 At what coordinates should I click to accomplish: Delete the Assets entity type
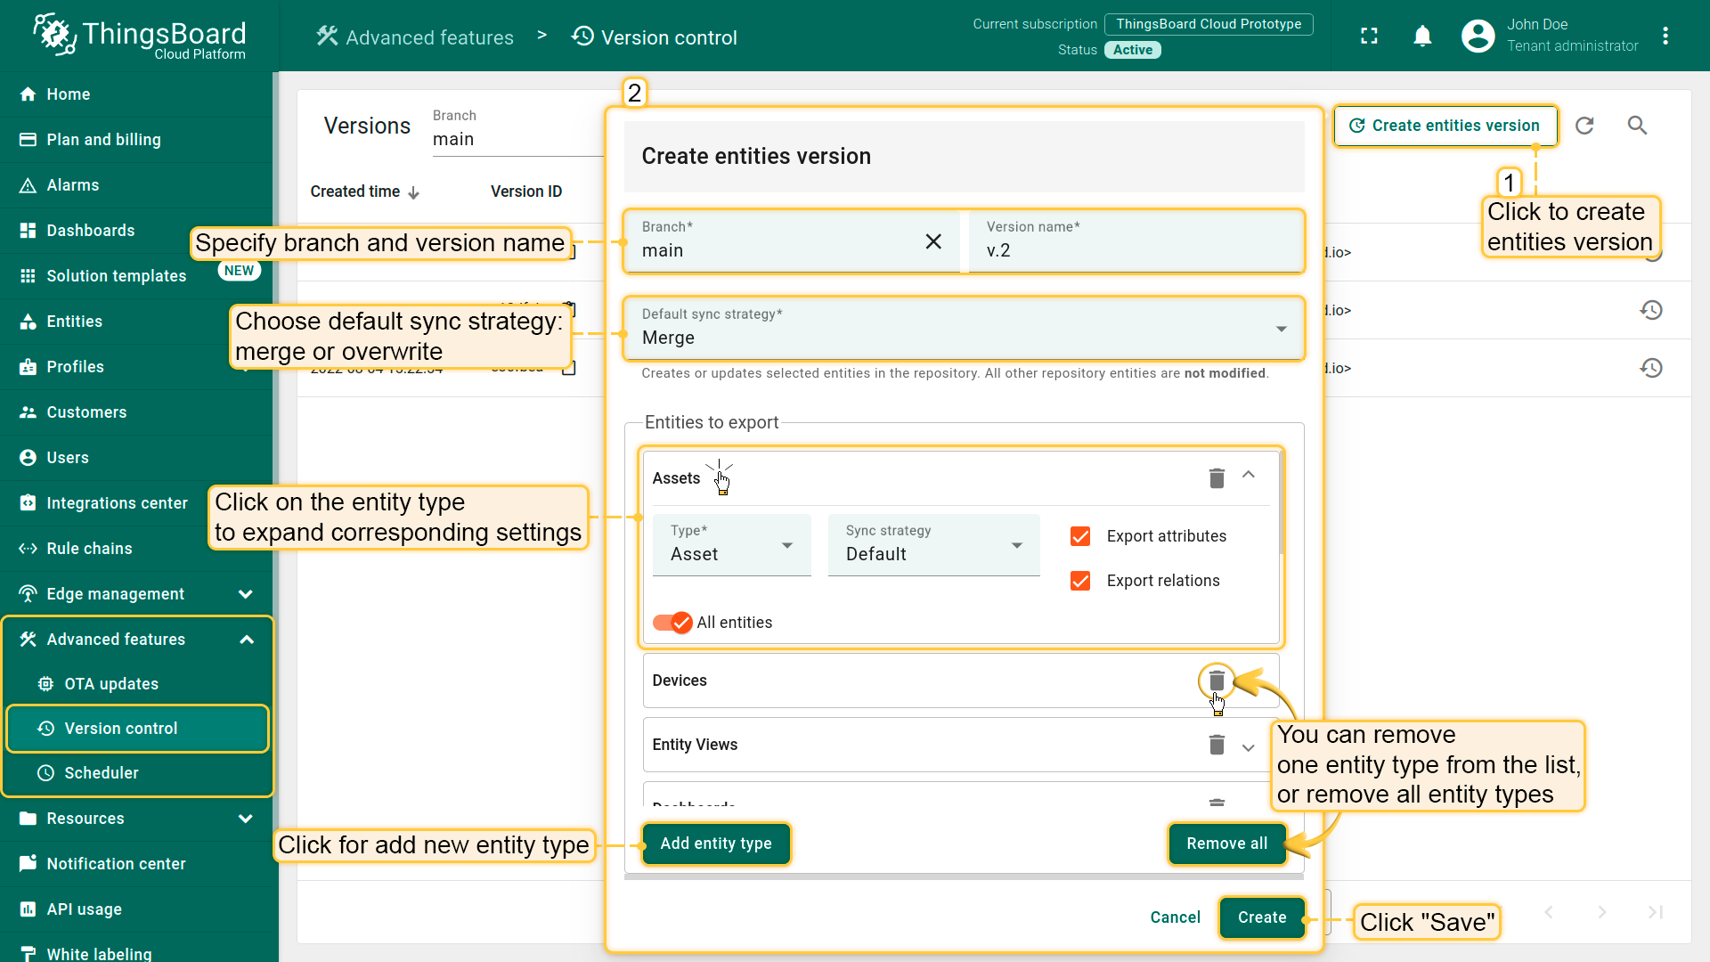[x=1217, y=478]
